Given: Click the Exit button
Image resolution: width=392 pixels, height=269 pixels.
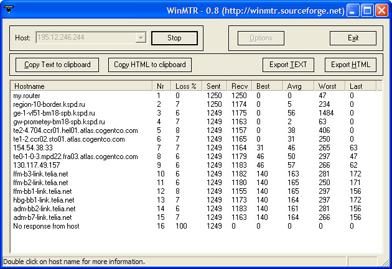Looking at the screenshot, I should click(x=353, y=38).
